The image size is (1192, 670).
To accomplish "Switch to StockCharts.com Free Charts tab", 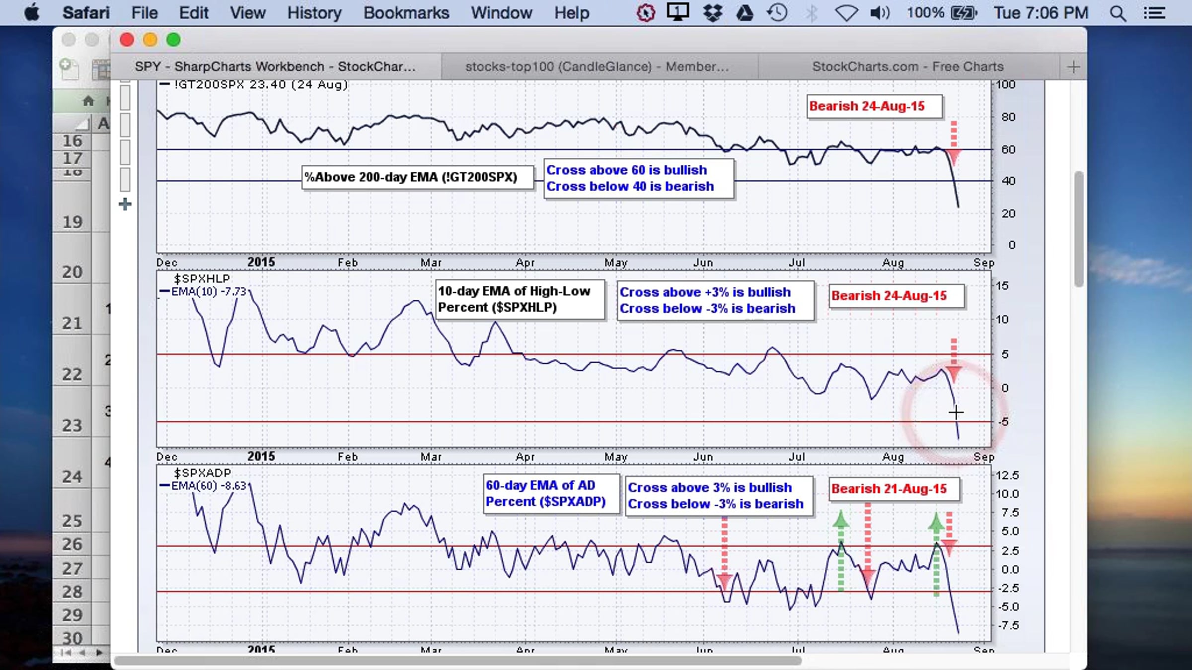I will tap(908, 67).
